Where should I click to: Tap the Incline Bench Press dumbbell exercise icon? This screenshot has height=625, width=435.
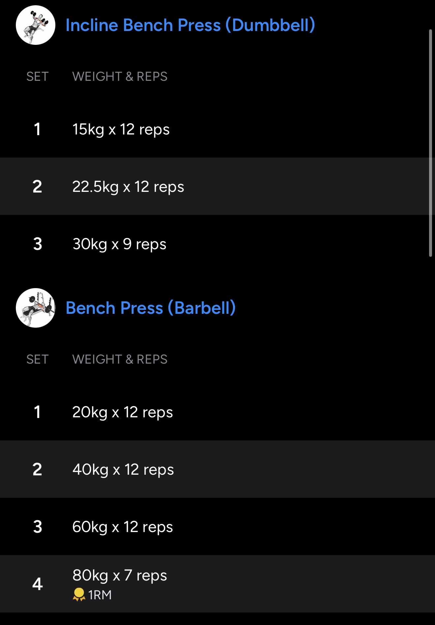pos(36,25)
